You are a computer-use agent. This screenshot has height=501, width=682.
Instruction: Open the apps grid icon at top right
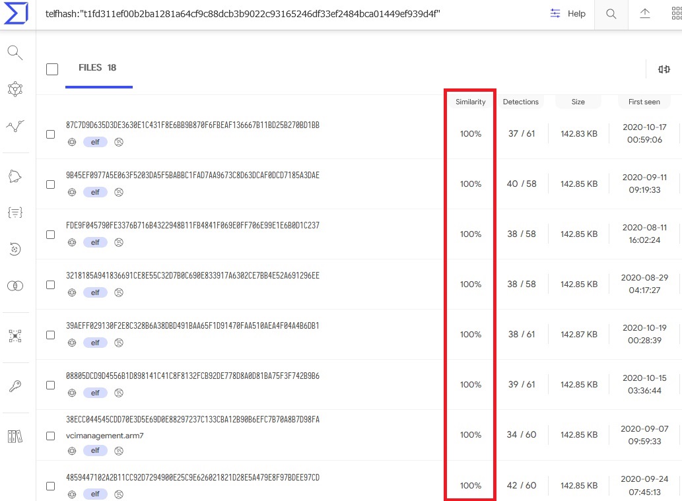676,14
